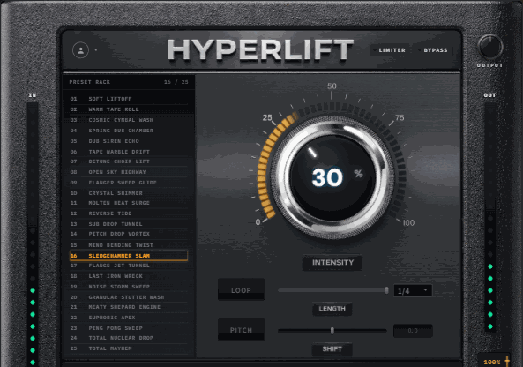Pick preset 15 Mind Bending Twist
Image resolution: width=523 pixels, height=367 pixels.
coord(129,245)
